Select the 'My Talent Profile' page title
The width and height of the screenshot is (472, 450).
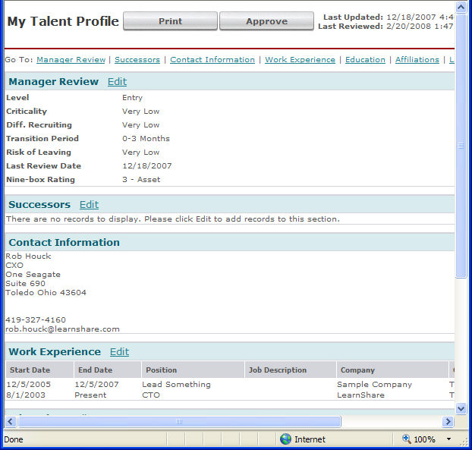[x=63, y=21]
